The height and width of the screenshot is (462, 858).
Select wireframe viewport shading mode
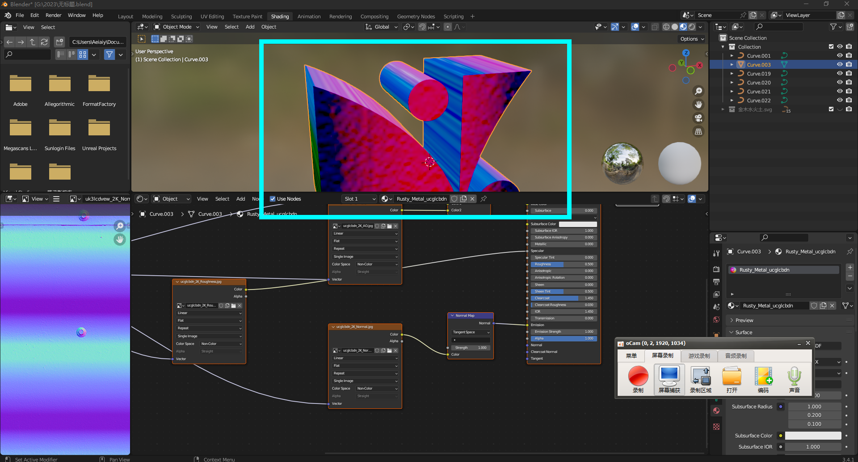coord(666,27)
